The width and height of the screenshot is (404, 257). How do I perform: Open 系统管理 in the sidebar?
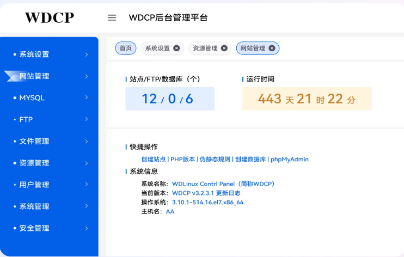coord(34,206)
